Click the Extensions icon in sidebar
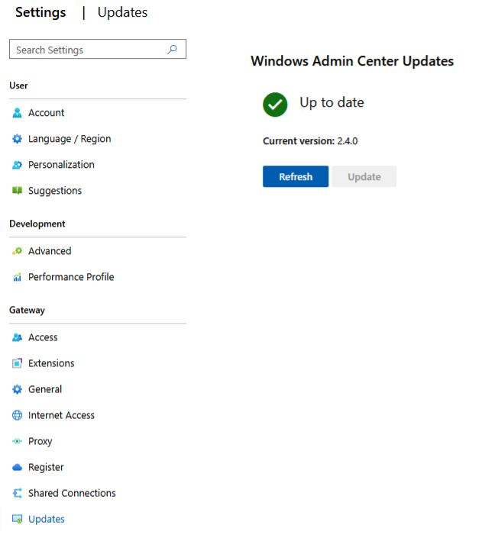Image resolution: width=482 pixels, height=538 pixels. 18,363
